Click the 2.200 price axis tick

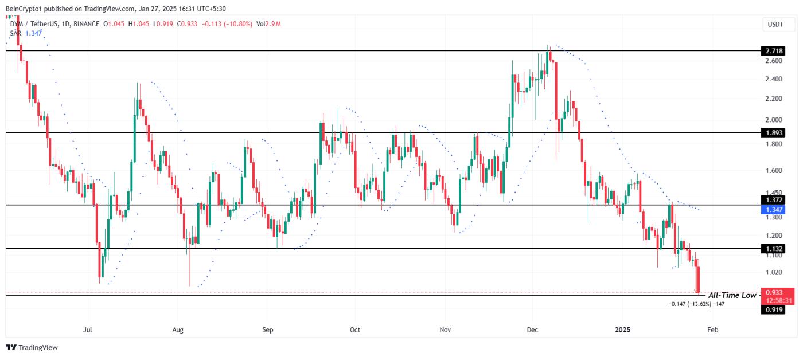click(774, 99)
